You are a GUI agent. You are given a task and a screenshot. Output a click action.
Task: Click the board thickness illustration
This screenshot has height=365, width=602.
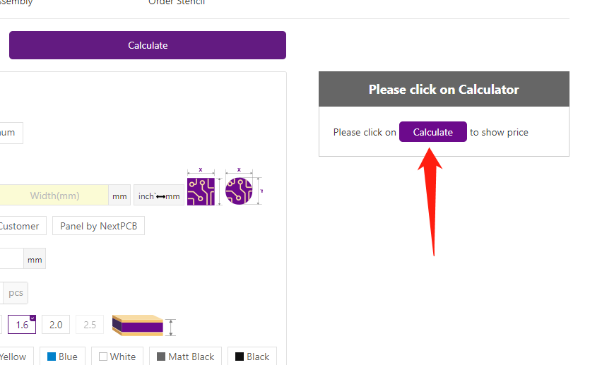pyautogui.click(x=137, y=325)
